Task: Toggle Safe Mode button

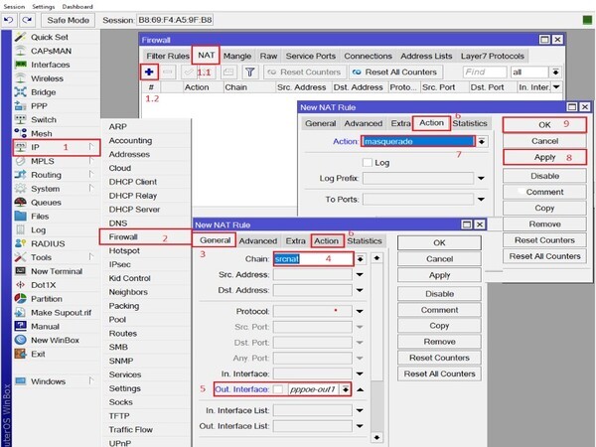Action: [x=68, y=20]
